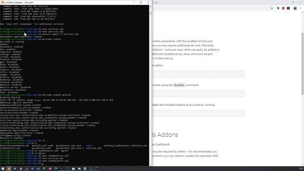Minimize the Ubuntu terminal window
Image resolution: width=304 pixels, height=171 pixels.
[134, 2]
